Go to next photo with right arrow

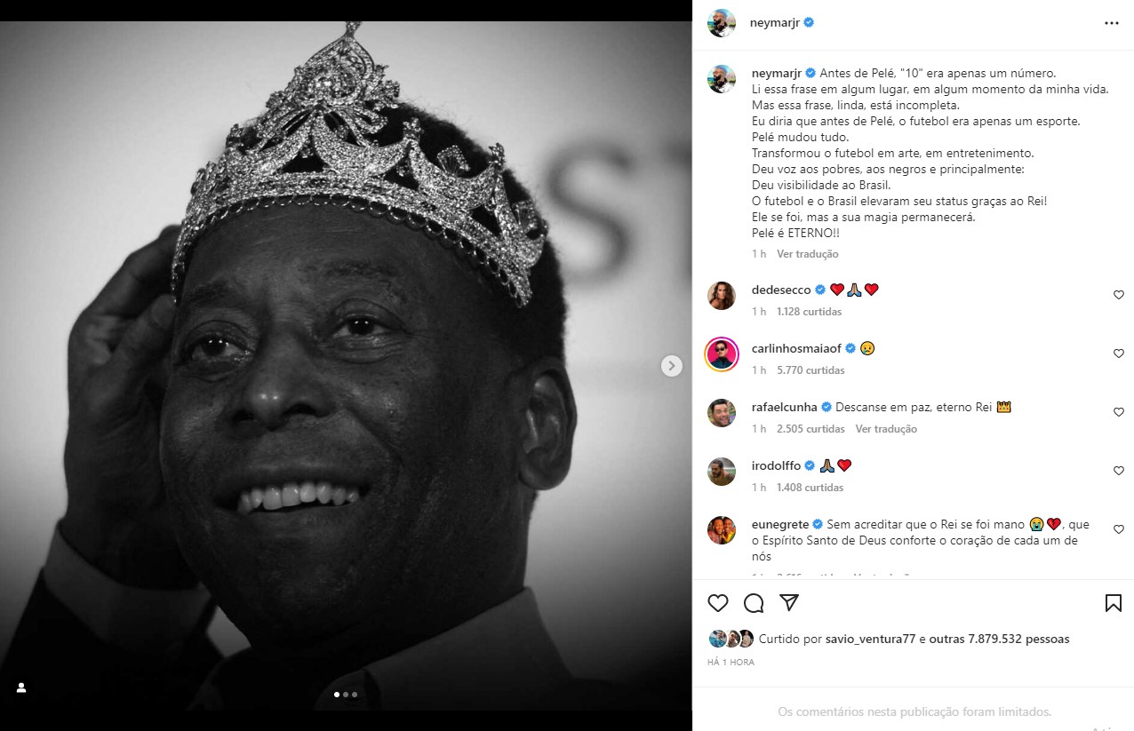[672, 365]
